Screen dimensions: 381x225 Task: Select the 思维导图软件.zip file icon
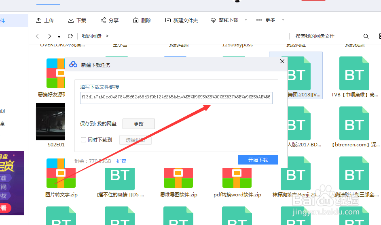(x=178, y=178)
